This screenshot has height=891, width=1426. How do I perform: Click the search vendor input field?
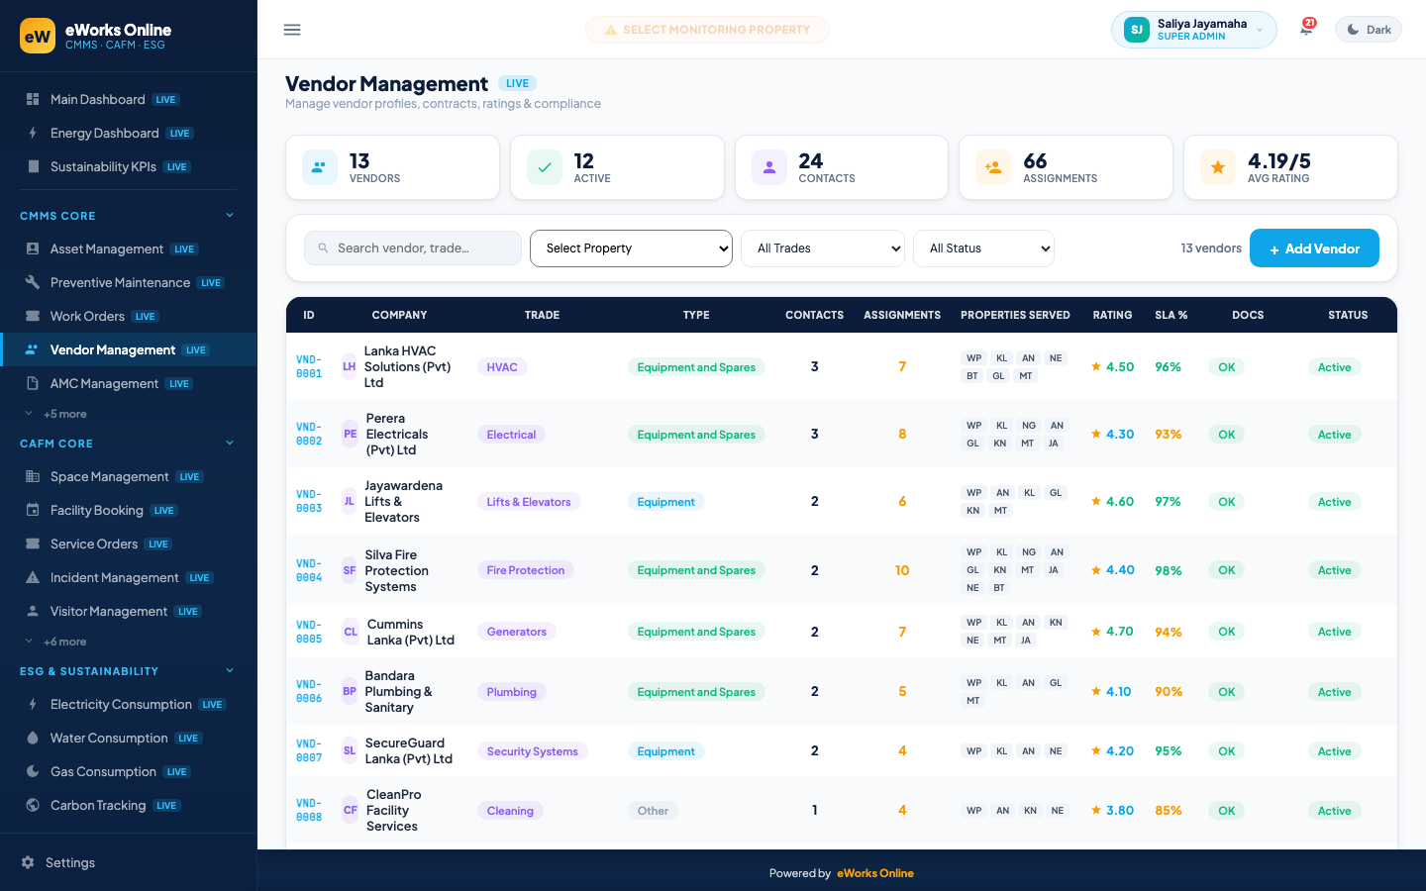[x=412, y=248]
